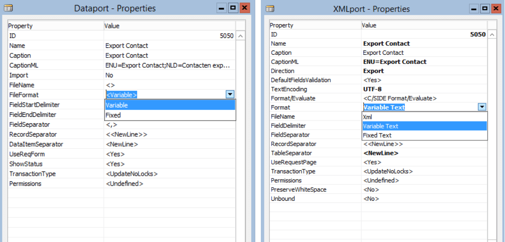Click the Direction value Export
Image resolution: width=505 pixels, height=242 pixels.
tap(373, 71)
